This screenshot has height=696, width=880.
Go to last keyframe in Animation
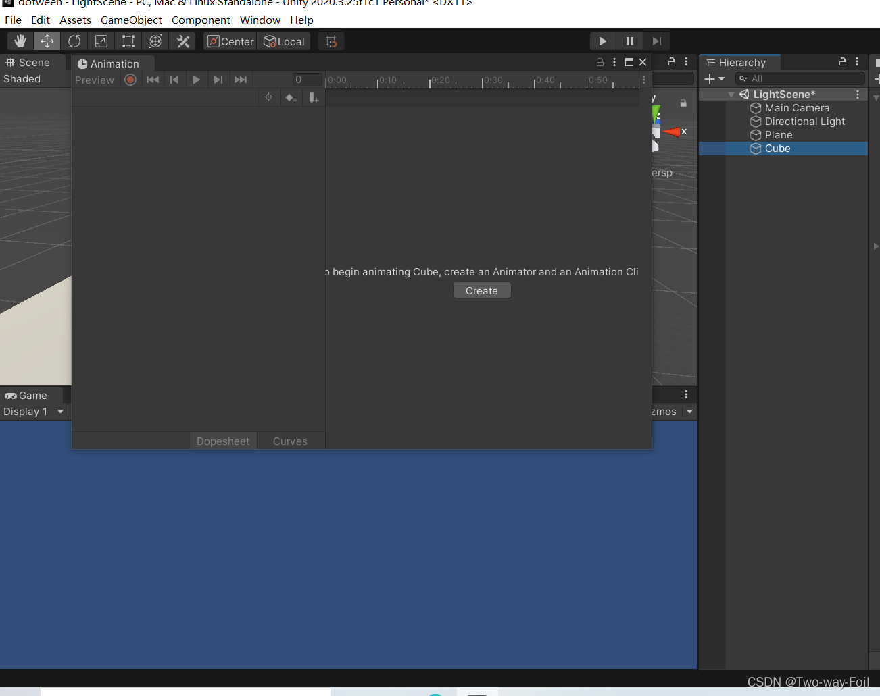(241, 80)
